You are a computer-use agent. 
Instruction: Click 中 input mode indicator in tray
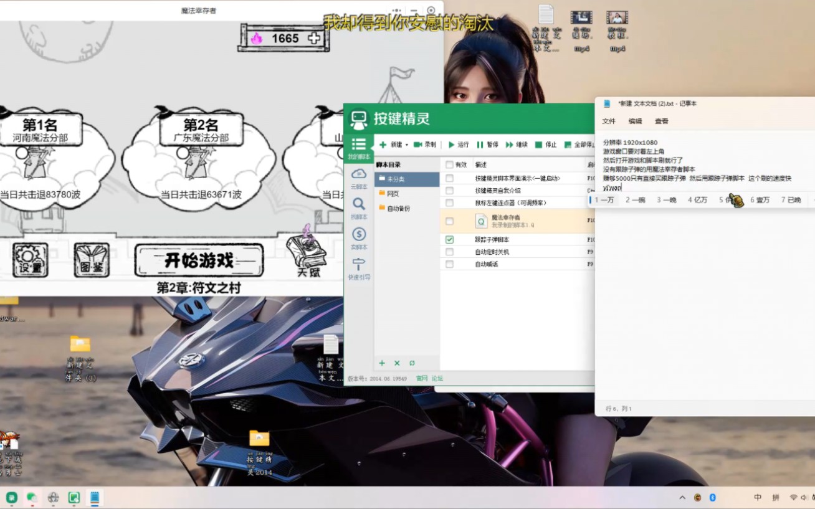758,498
